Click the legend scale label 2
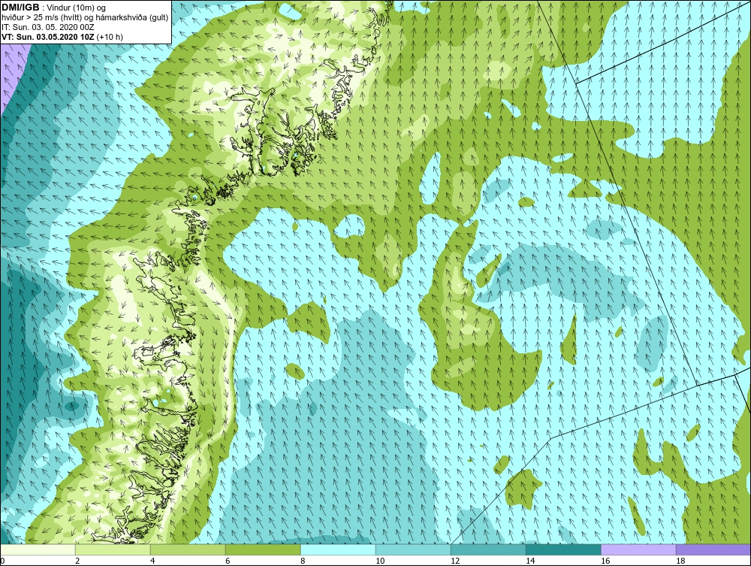The width and height of the screenshot is (751, 566). (77, 561)
